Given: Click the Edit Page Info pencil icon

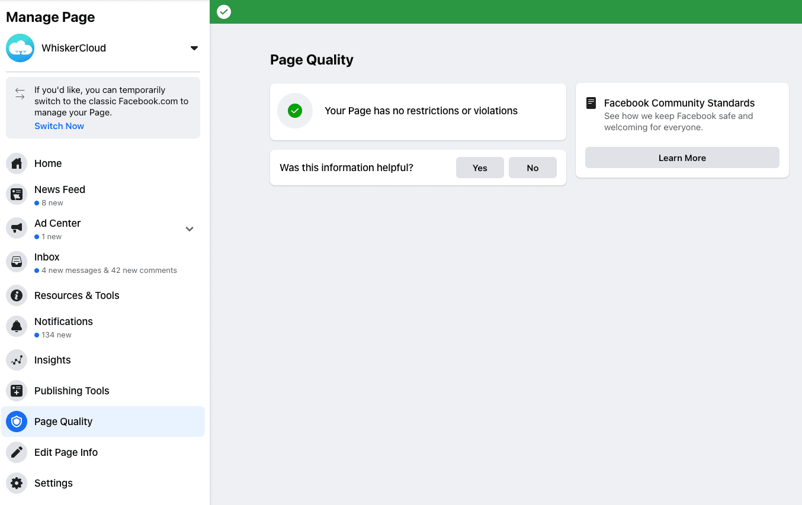Looking at the screenshot, I should point(17,452).
